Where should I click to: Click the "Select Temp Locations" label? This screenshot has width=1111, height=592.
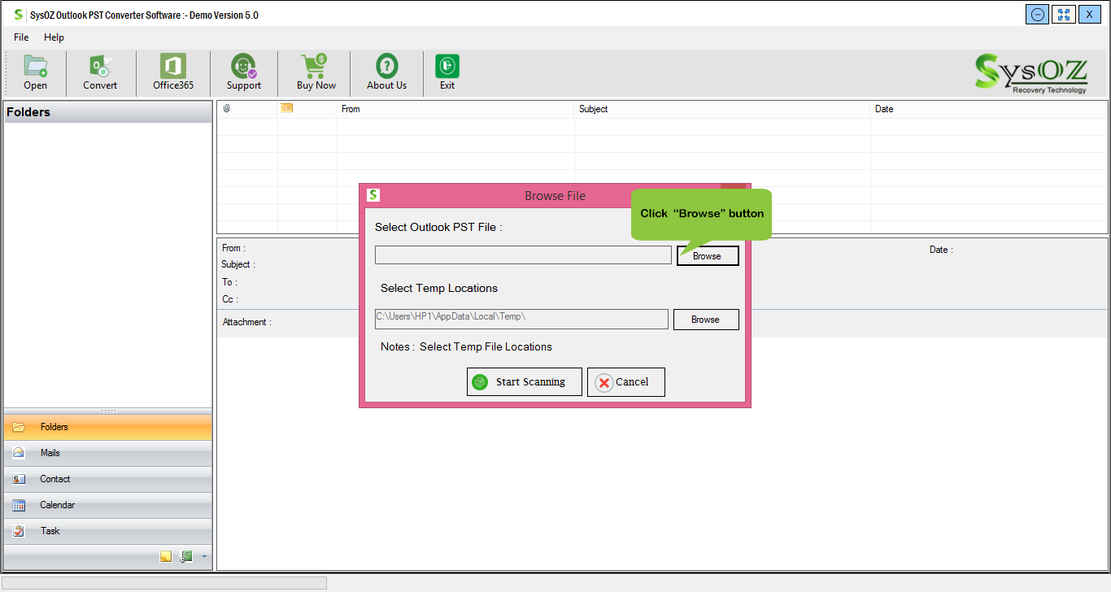point(439,289)
